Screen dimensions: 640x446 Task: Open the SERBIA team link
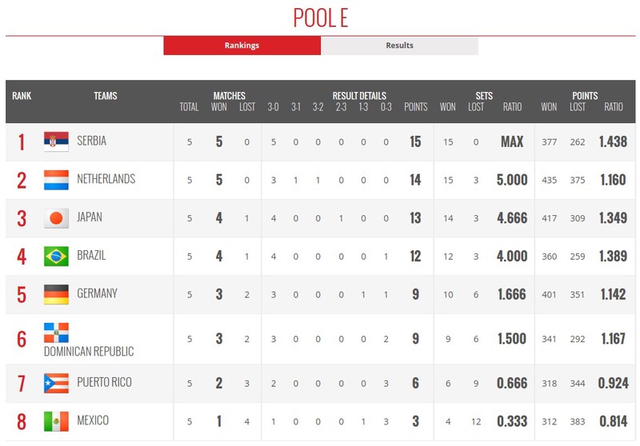(91, 141)
